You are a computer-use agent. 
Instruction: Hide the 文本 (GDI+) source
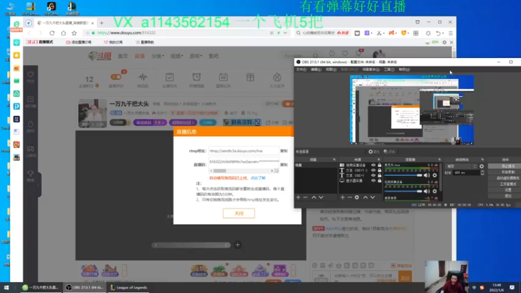click(373, 175)
